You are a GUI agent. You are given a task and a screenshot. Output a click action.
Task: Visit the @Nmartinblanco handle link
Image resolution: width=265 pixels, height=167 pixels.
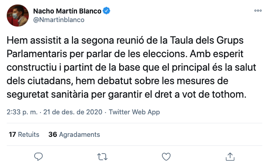(x=59, y=20)
